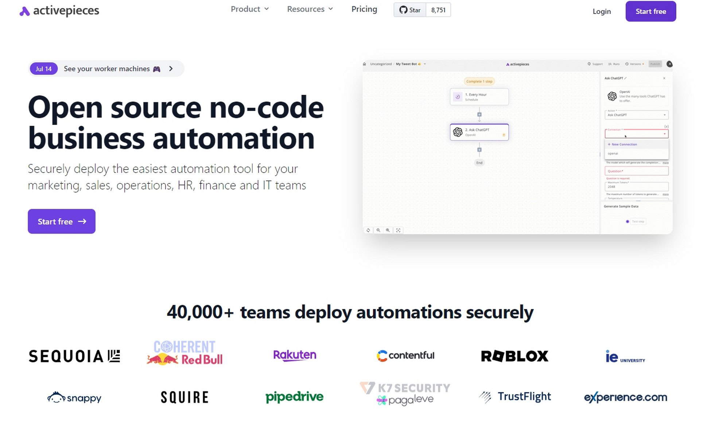The width and height of the screenshot is (711, 432).
Task: Click the Contentful logo
Action: [405, 355]
